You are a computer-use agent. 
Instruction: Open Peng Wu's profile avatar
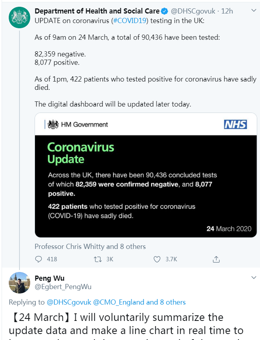(19, 282)
